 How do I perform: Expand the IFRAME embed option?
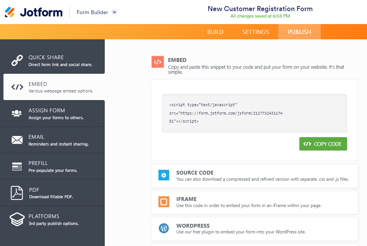[255, 202]
